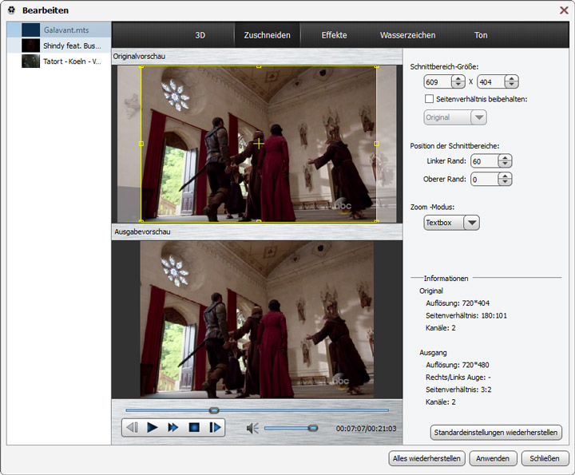Click the output Auflösung: 720*480 text
The image size is (575, 475).
(458, 365)
